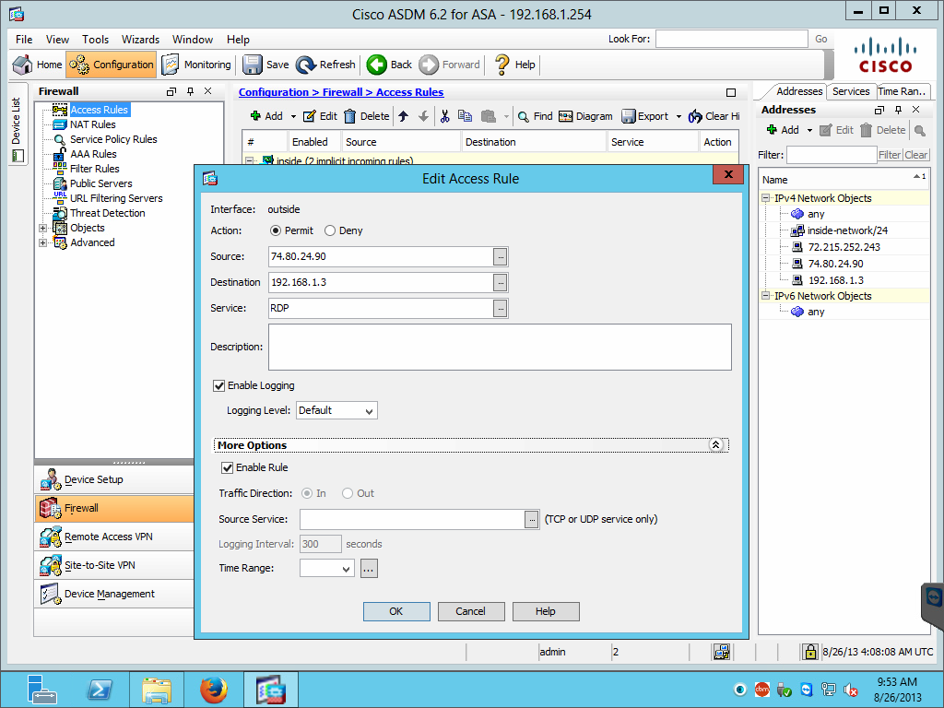The image size is (944, 708).
Task: Click the Home toolbar icon
Action: pyautogui.click(x=22, y=65)
